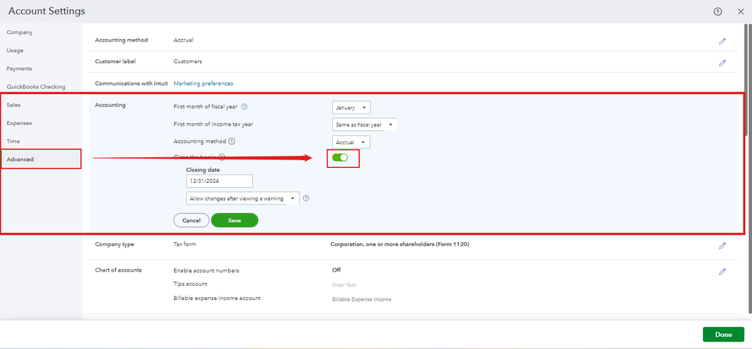Click help icon beside Accounting method dropdown label
The image size is (752, 349).
tap(231, 141)
